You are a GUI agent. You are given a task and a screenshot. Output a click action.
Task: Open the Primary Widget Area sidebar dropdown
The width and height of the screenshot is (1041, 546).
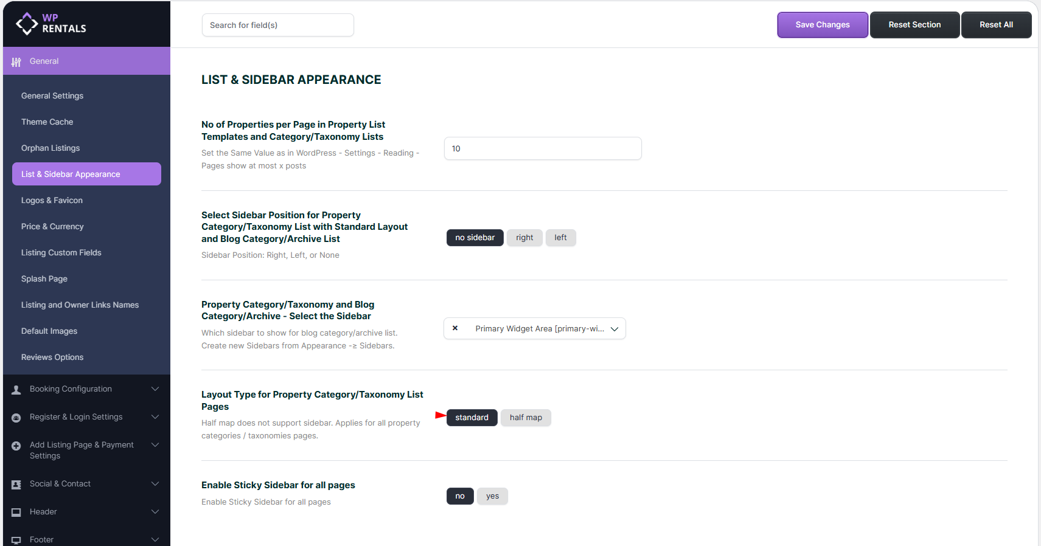(x=614, y=329)
